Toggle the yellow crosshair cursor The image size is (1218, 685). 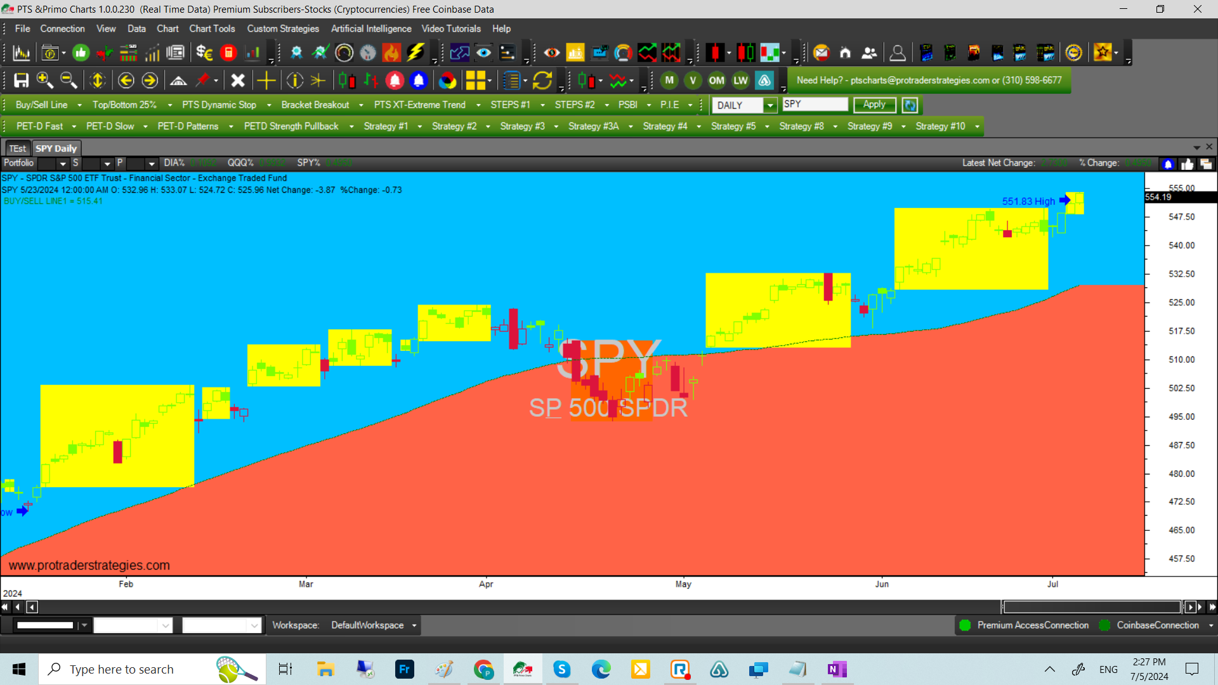coord(266,81)
